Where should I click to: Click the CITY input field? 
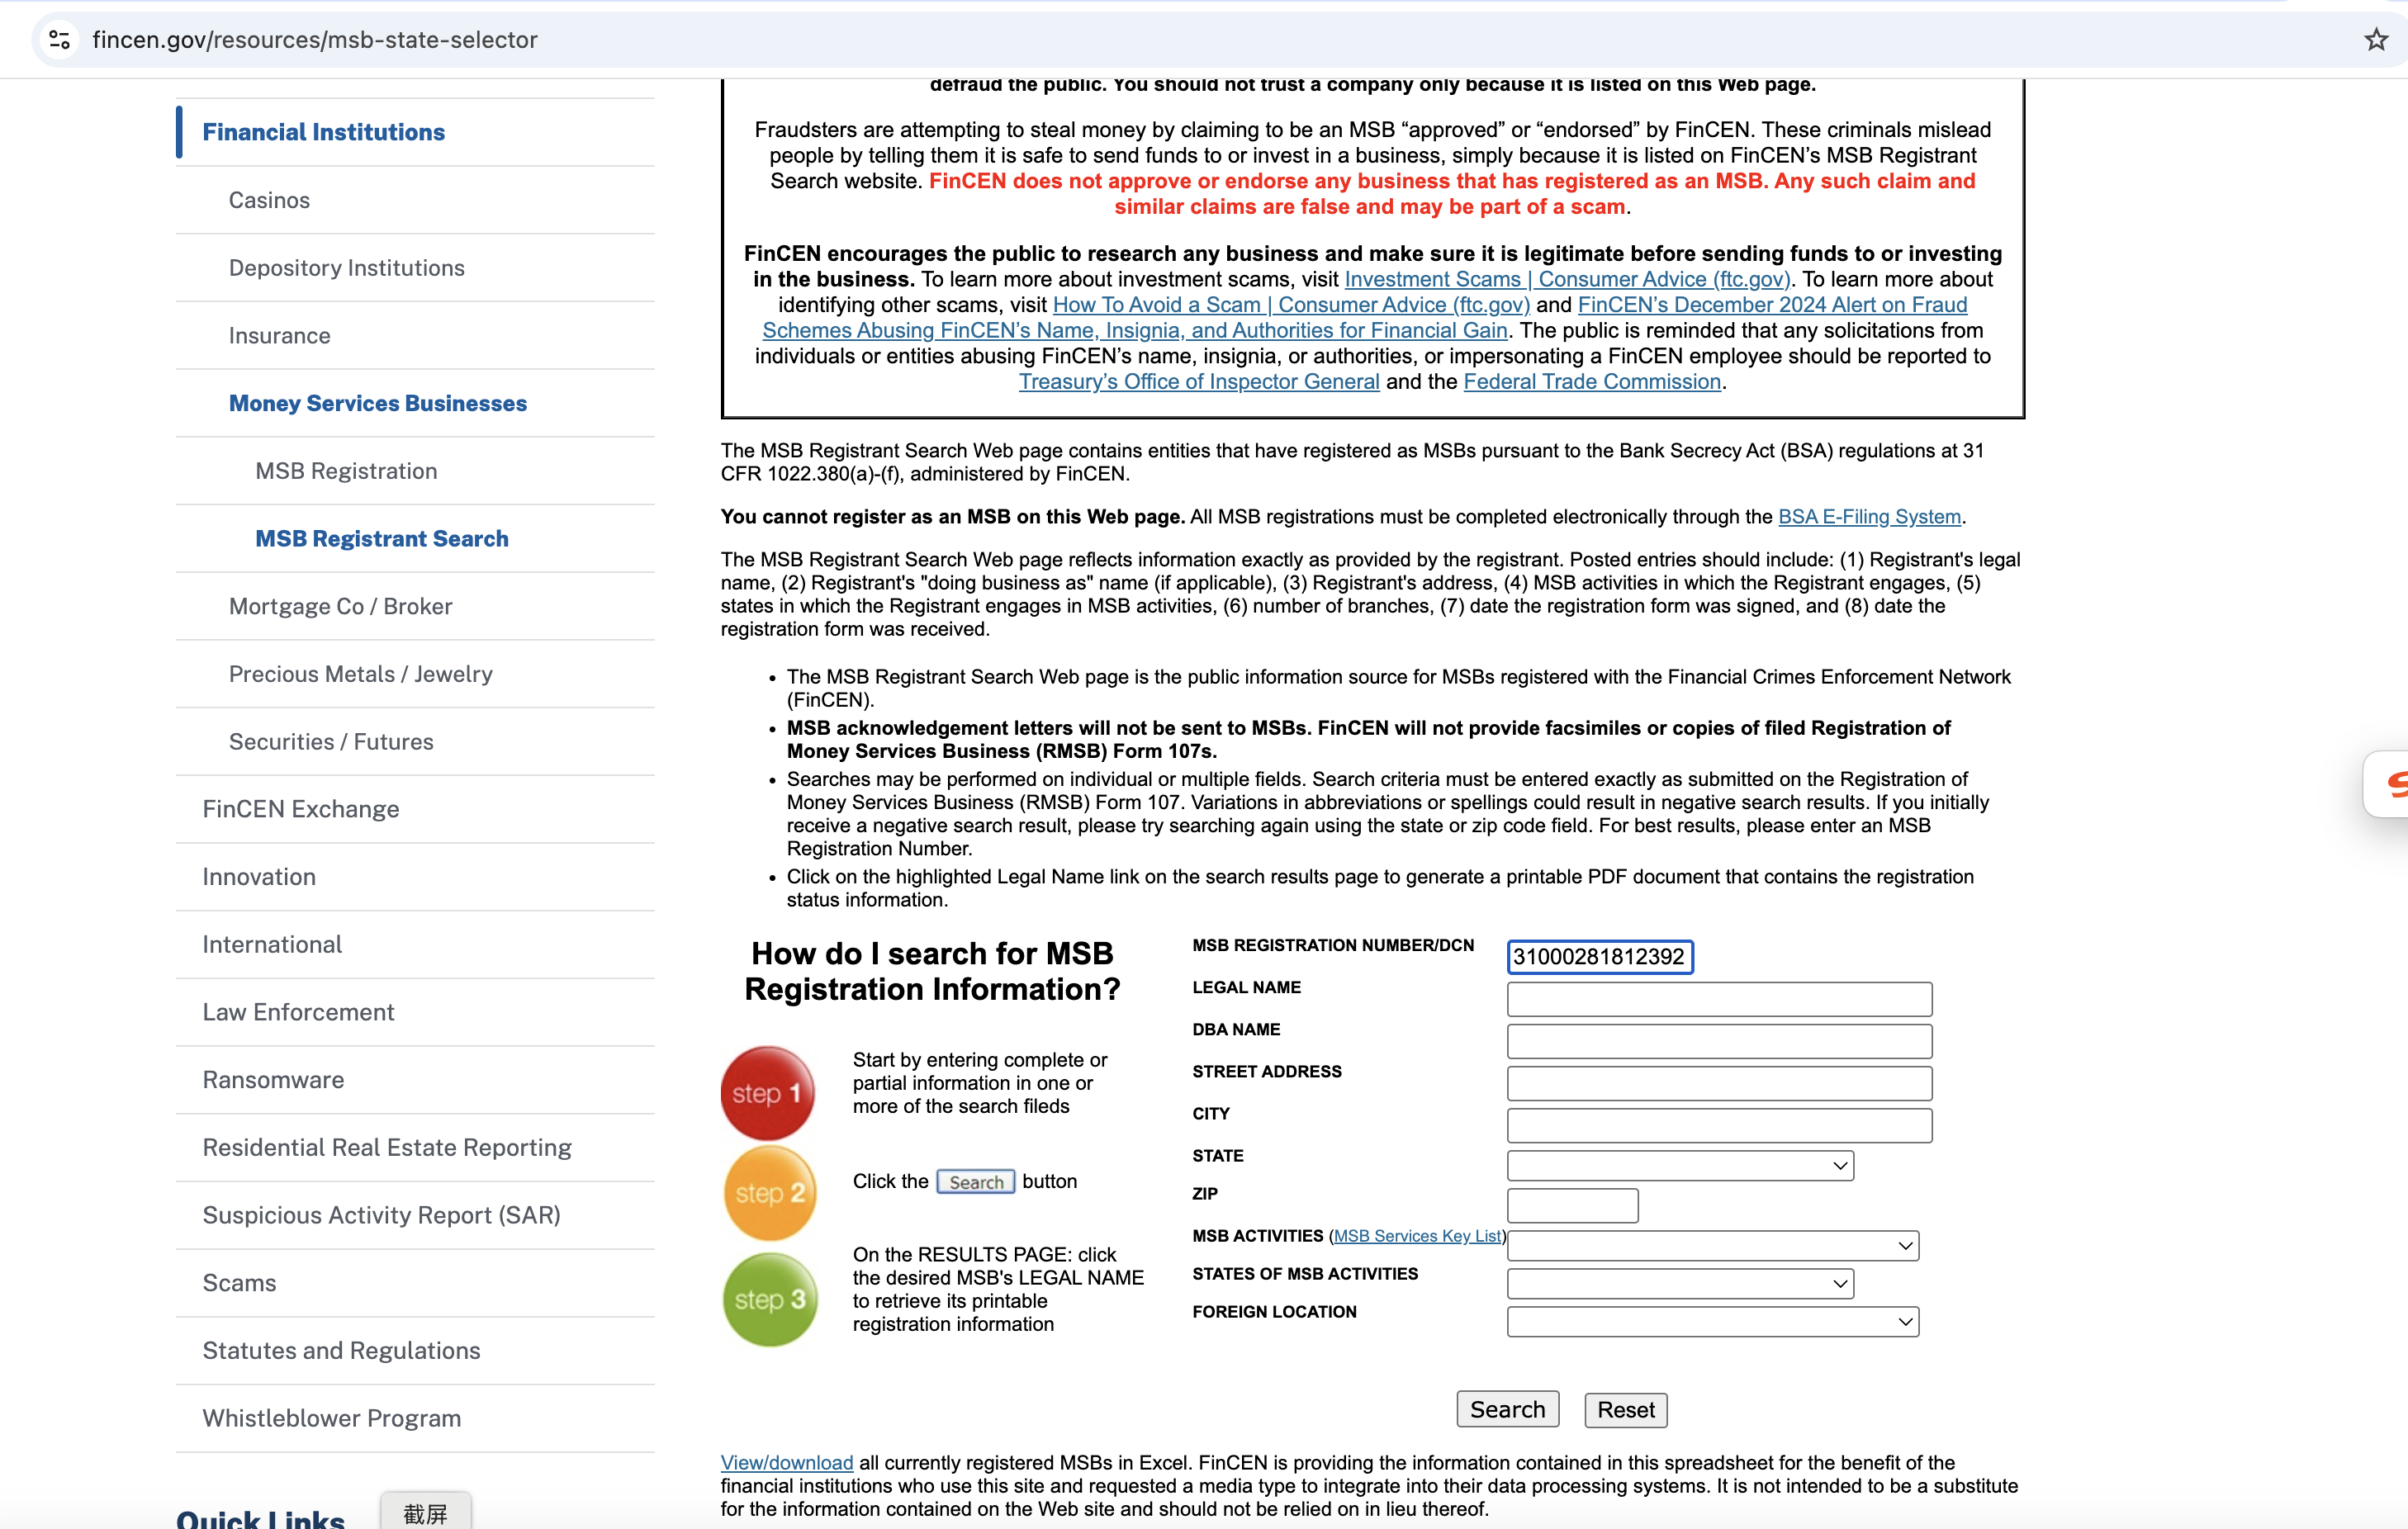pyautogui.click(x=1719, y=1125)
